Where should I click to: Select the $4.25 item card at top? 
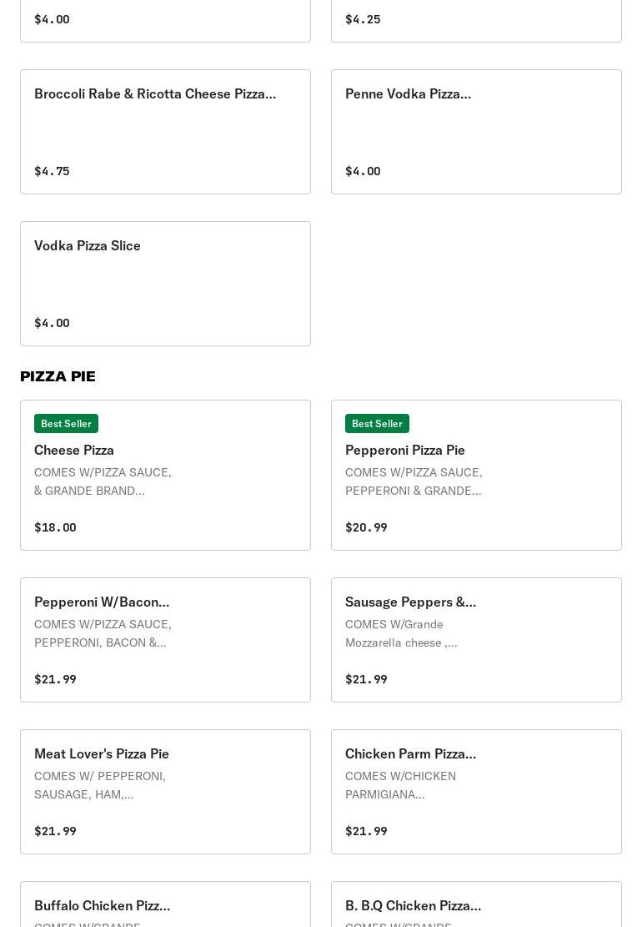click(x=476, y=21)
